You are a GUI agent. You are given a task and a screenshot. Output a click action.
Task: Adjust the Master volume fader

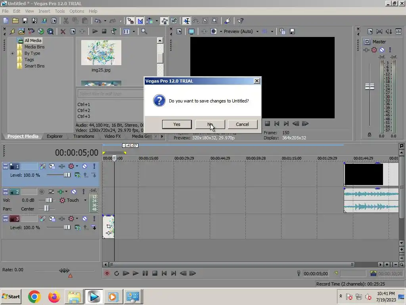click(370, 86)
